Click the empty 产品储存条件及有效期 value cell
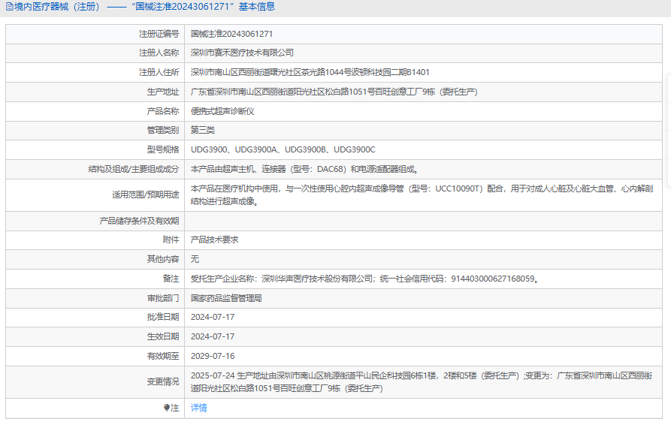The image size is (671, 422). (x=421, y=221)
